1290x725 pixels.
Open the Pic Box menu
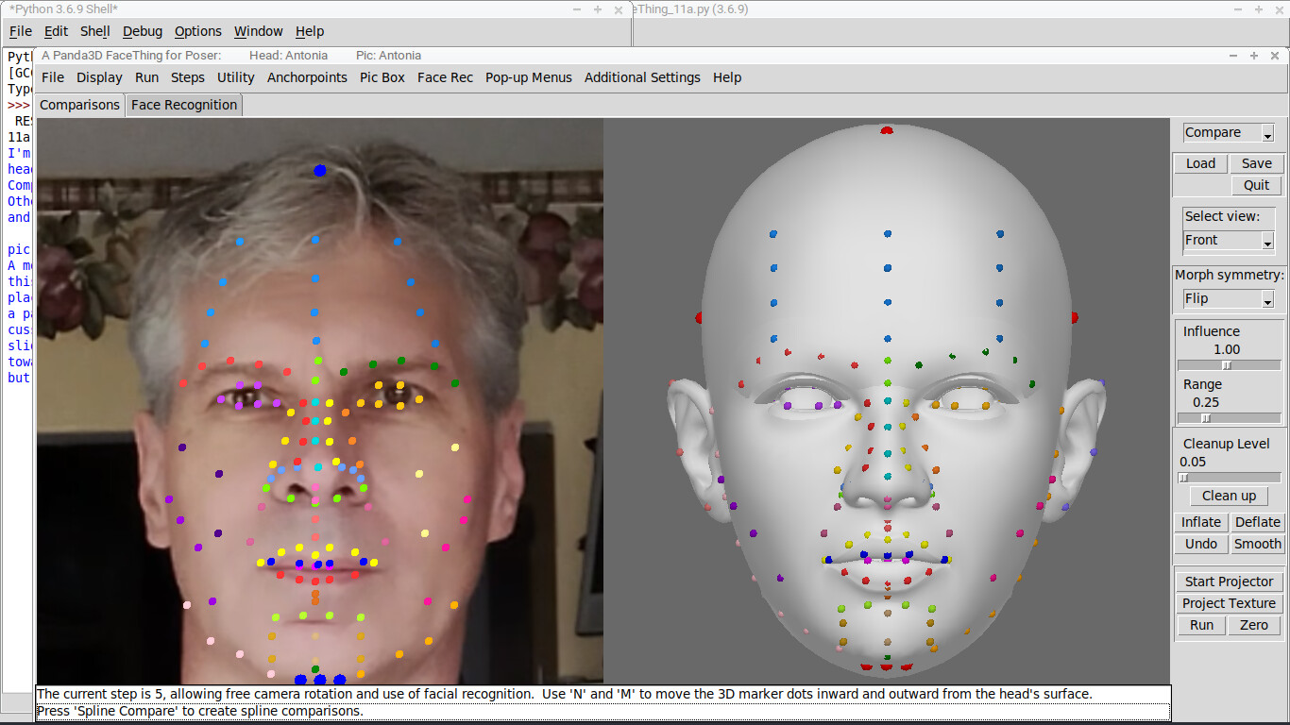coord(382,77)
